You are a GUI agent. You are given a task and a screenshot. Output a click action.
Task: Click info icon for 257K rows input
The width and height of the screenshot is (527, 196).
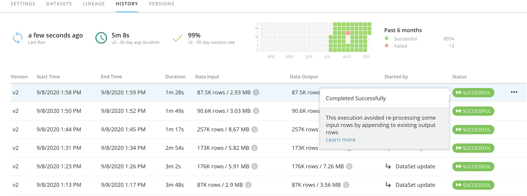pos(255,130)
